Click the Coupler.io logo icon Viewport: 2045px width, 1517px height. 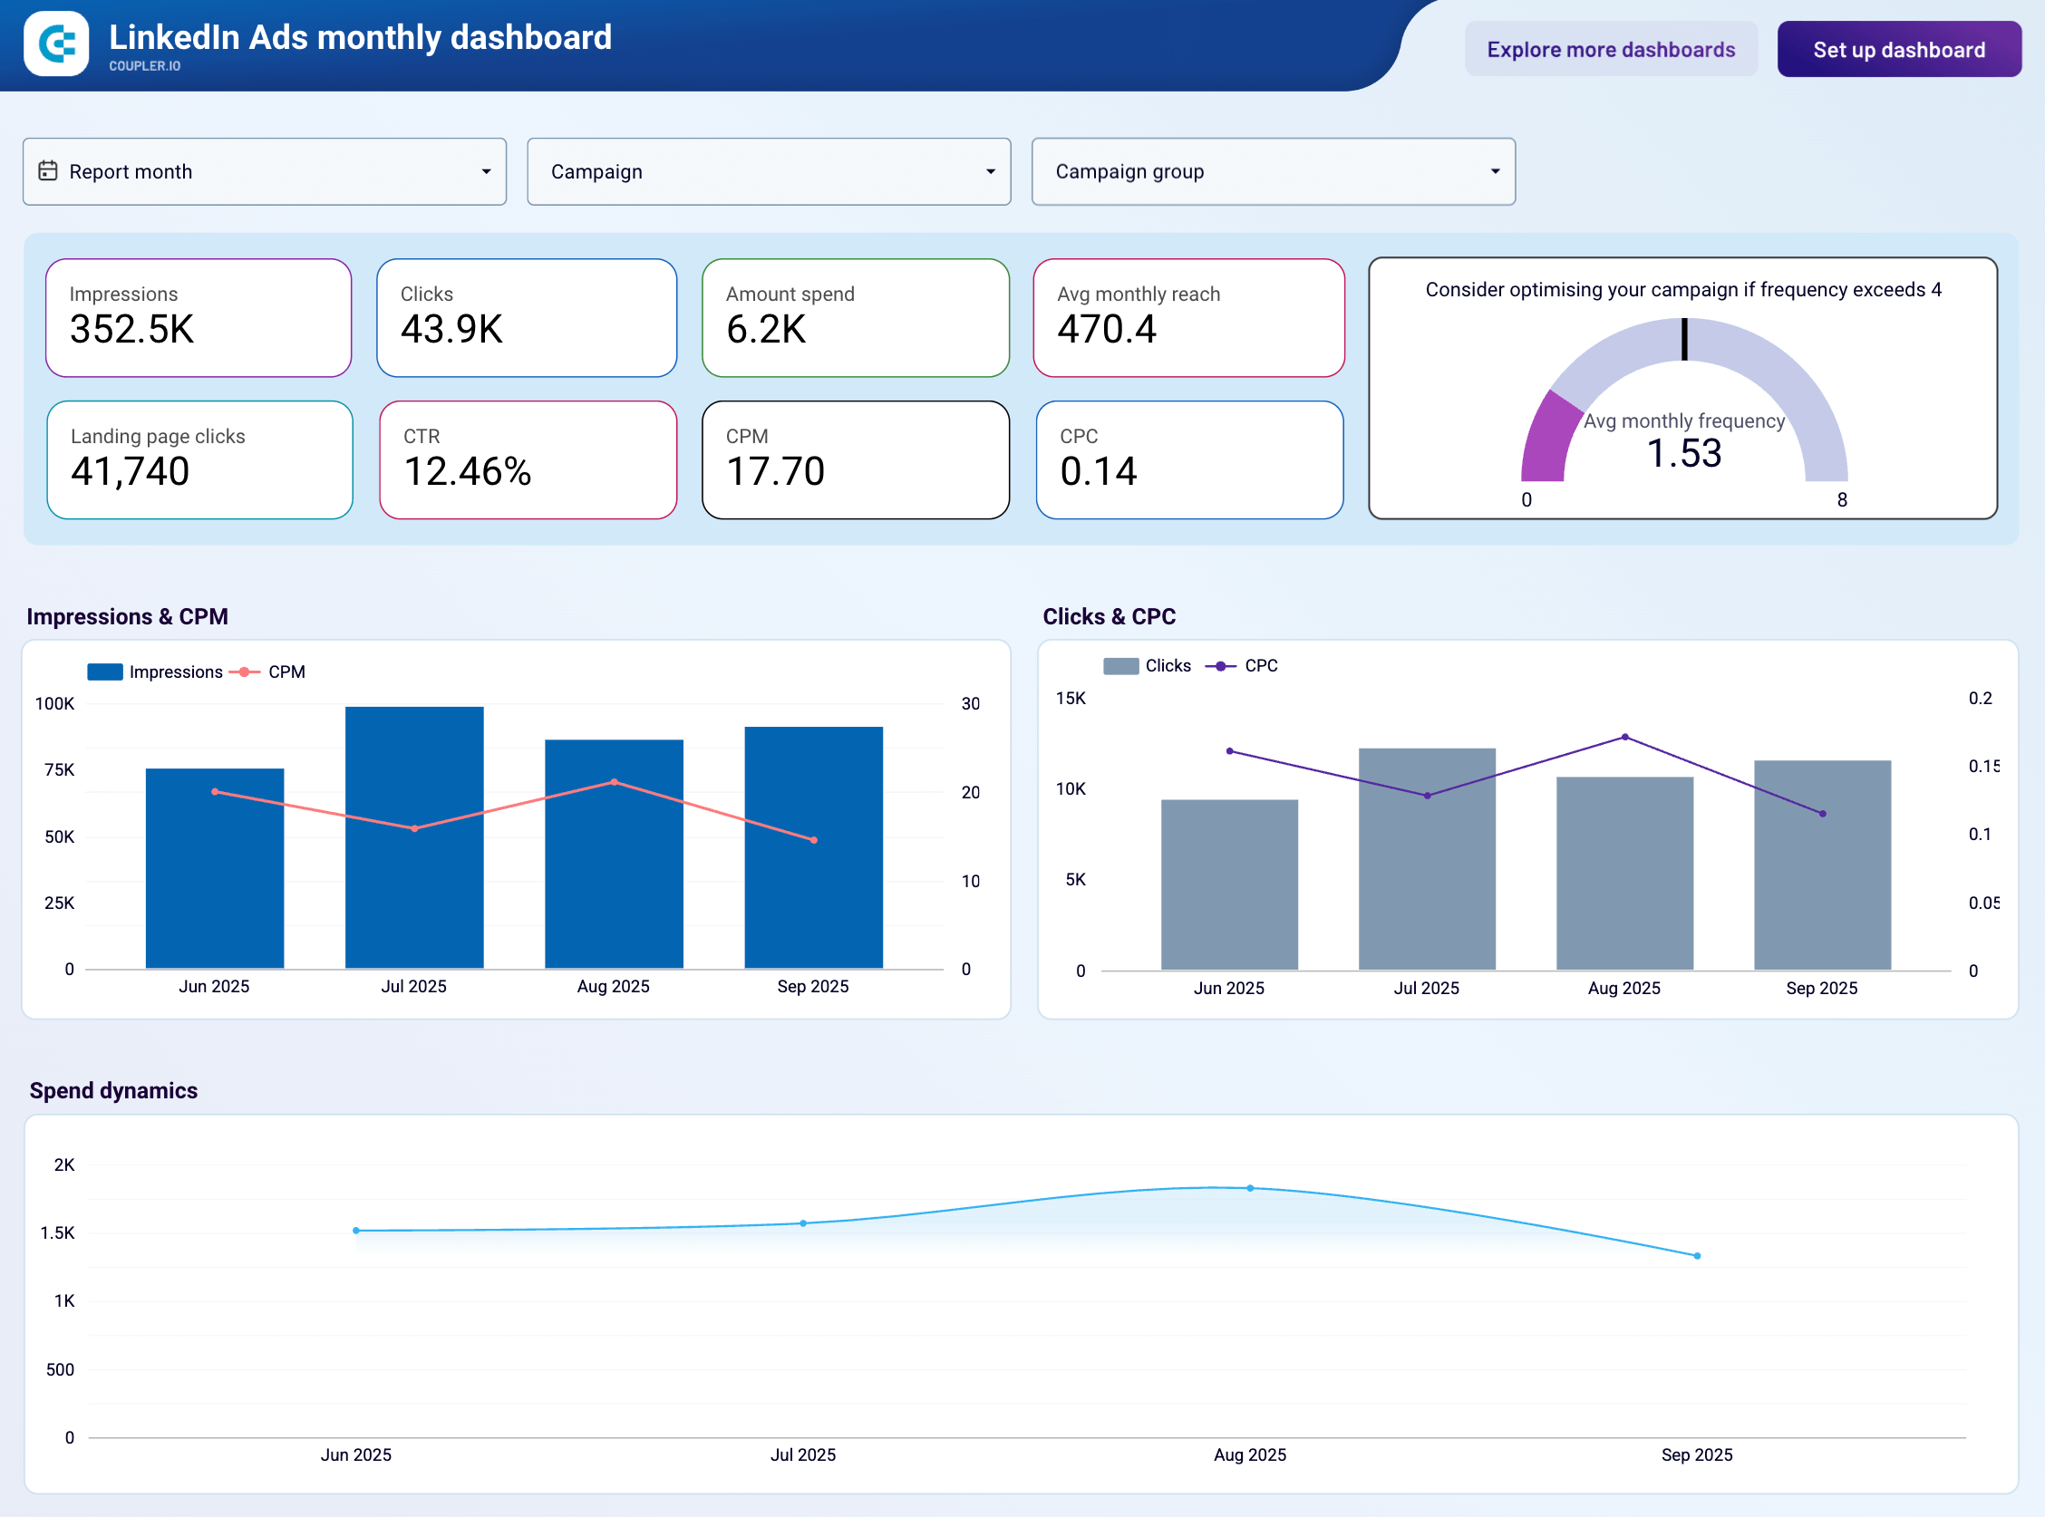click(56, 44)
